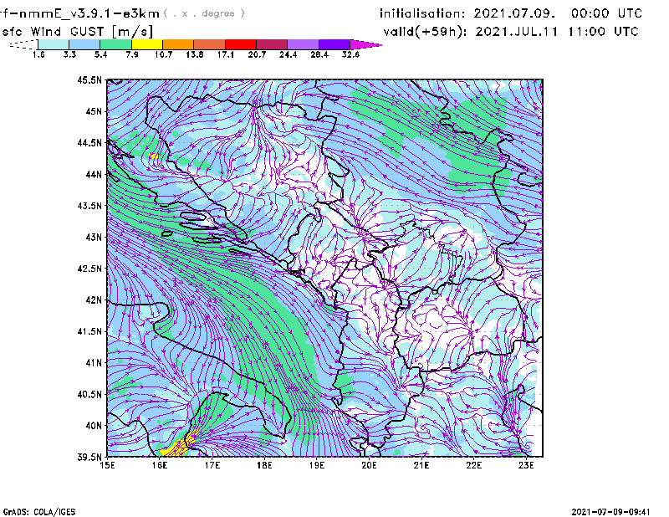Click the dashed white arrow at colorbar start
Viewport: 669px width, 517px height.
(23, 44)
